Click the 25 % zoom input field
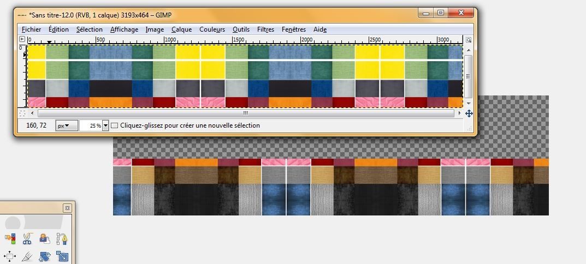The width and height of the screenshot is (586, 264). click(91, 125)
